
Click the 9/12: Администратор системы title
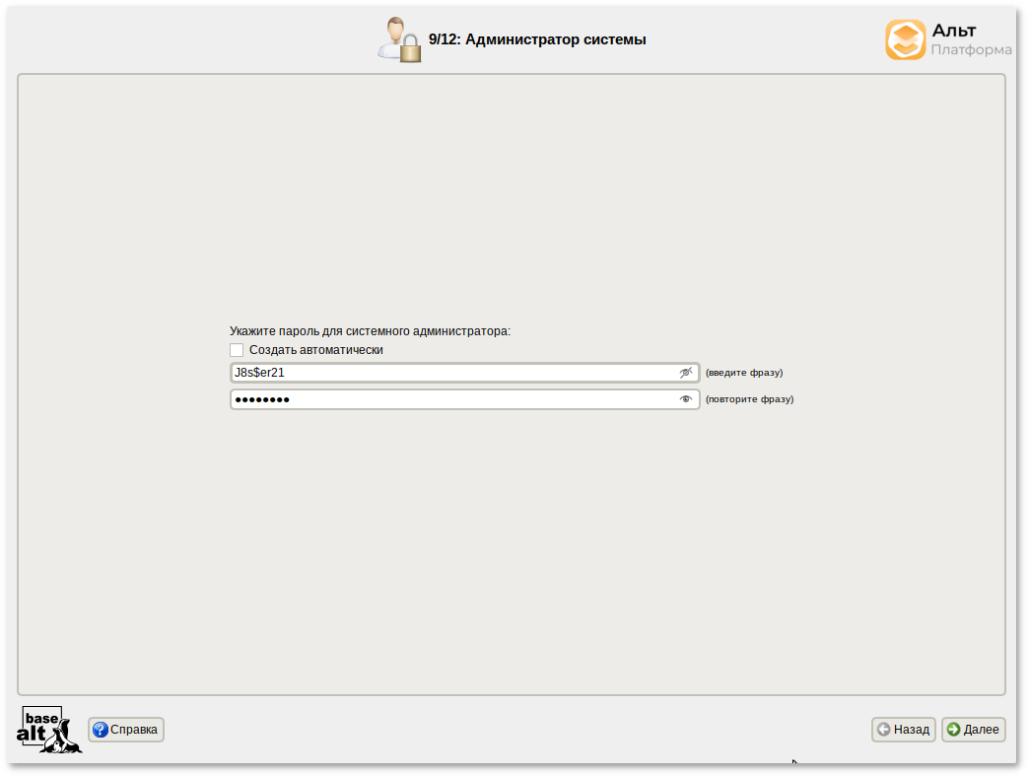pos(537,40)
